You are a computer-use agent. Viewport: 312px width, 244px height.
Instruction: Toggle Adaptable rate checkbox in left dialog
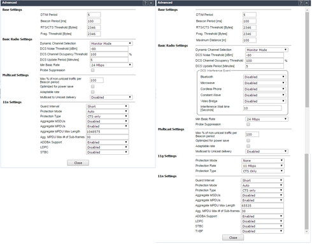point(93,92)
